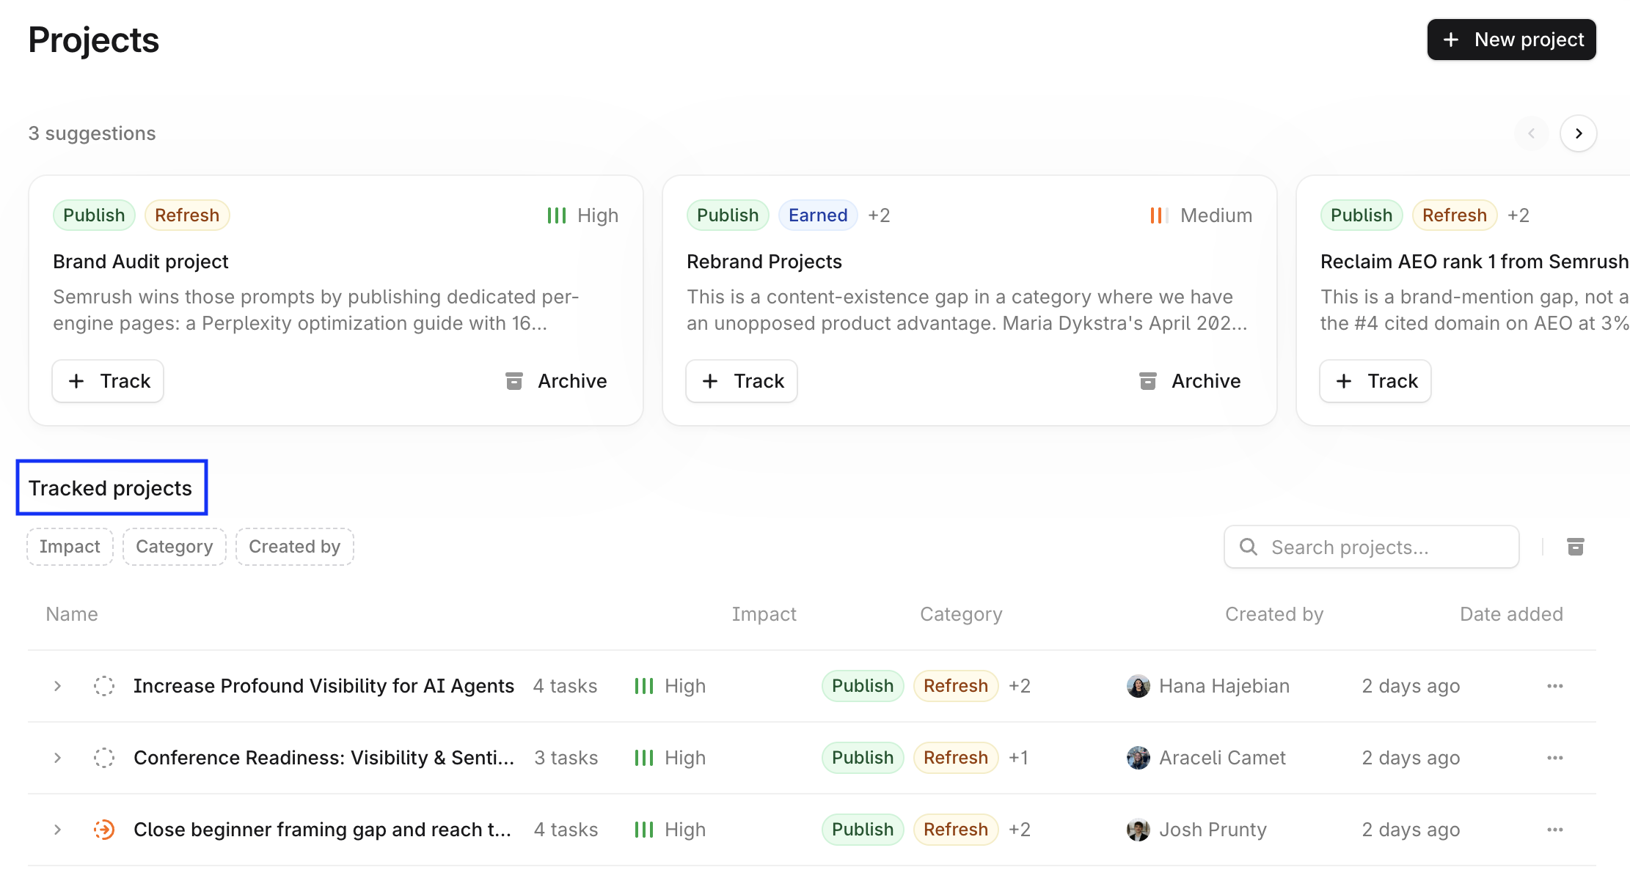This screenshot has width=1630, height=878.
Task: Click '3 tasks' in Conference Readiness row
Action: [x=566, y=758]
